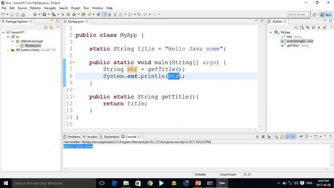
Task: Click the New file toolbar icon
Action: click(x=3, y=15)
